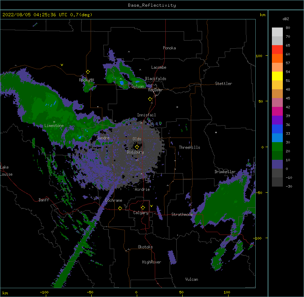Pick the light grey 80 dBZ legend swatch
Screen dimensions: 304x297
click(277, 32)
